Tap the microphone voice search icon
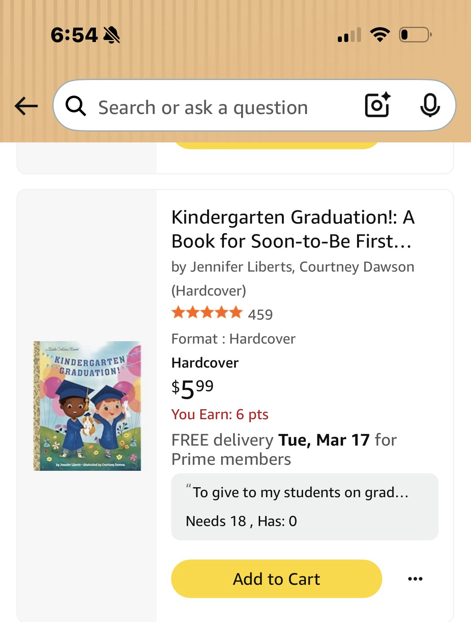471x622 pixels. coord(430,105)
